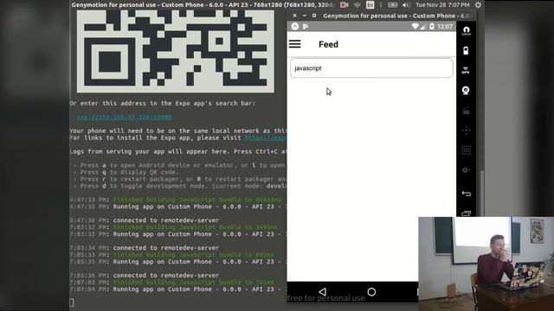Click the QR code in terminal
The height and width of the screenshot is (311, 554).
click(175, 51)
